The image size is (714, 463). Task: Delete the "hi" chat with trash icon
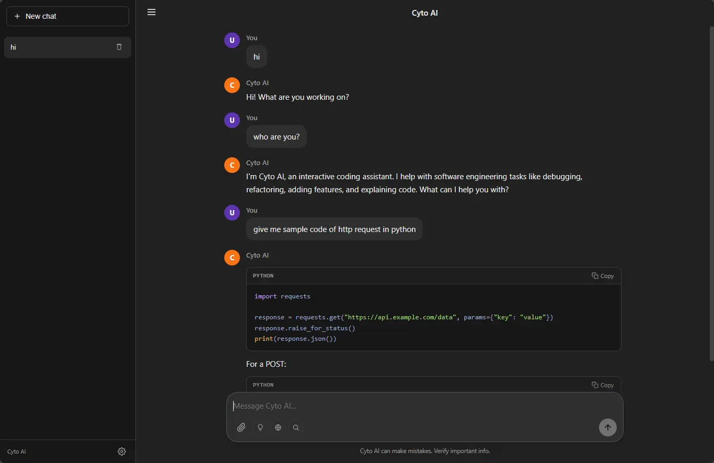coord(119,47)
